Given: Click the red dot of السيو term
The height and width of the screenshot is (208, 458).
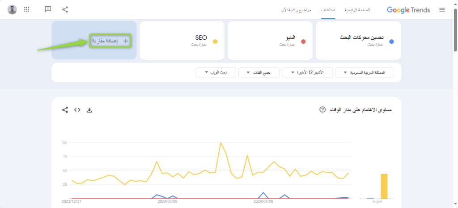Looking at the screenshot, I should click(303, 42).
